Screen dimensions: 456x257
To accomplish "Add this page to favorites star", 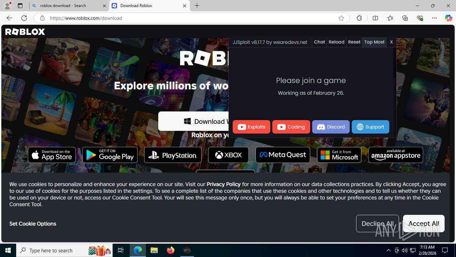I will pos(341,18).
